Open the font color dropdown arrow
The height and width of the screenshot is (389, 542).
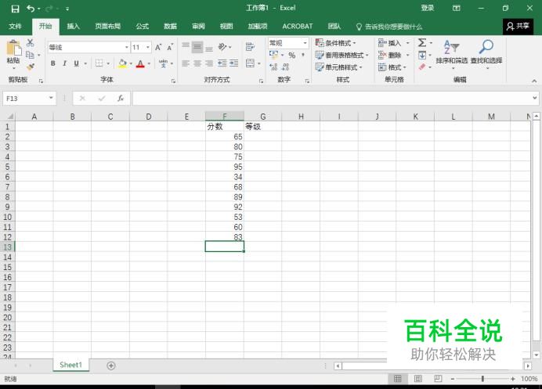[149, 63]
